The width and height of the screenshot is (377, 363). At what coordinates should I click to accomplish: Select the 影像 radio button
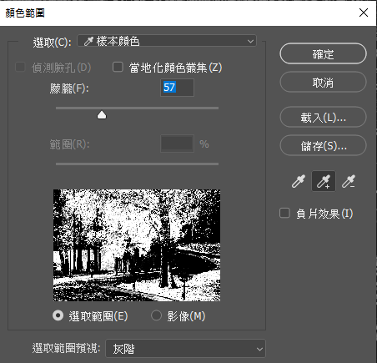[156, 315]
